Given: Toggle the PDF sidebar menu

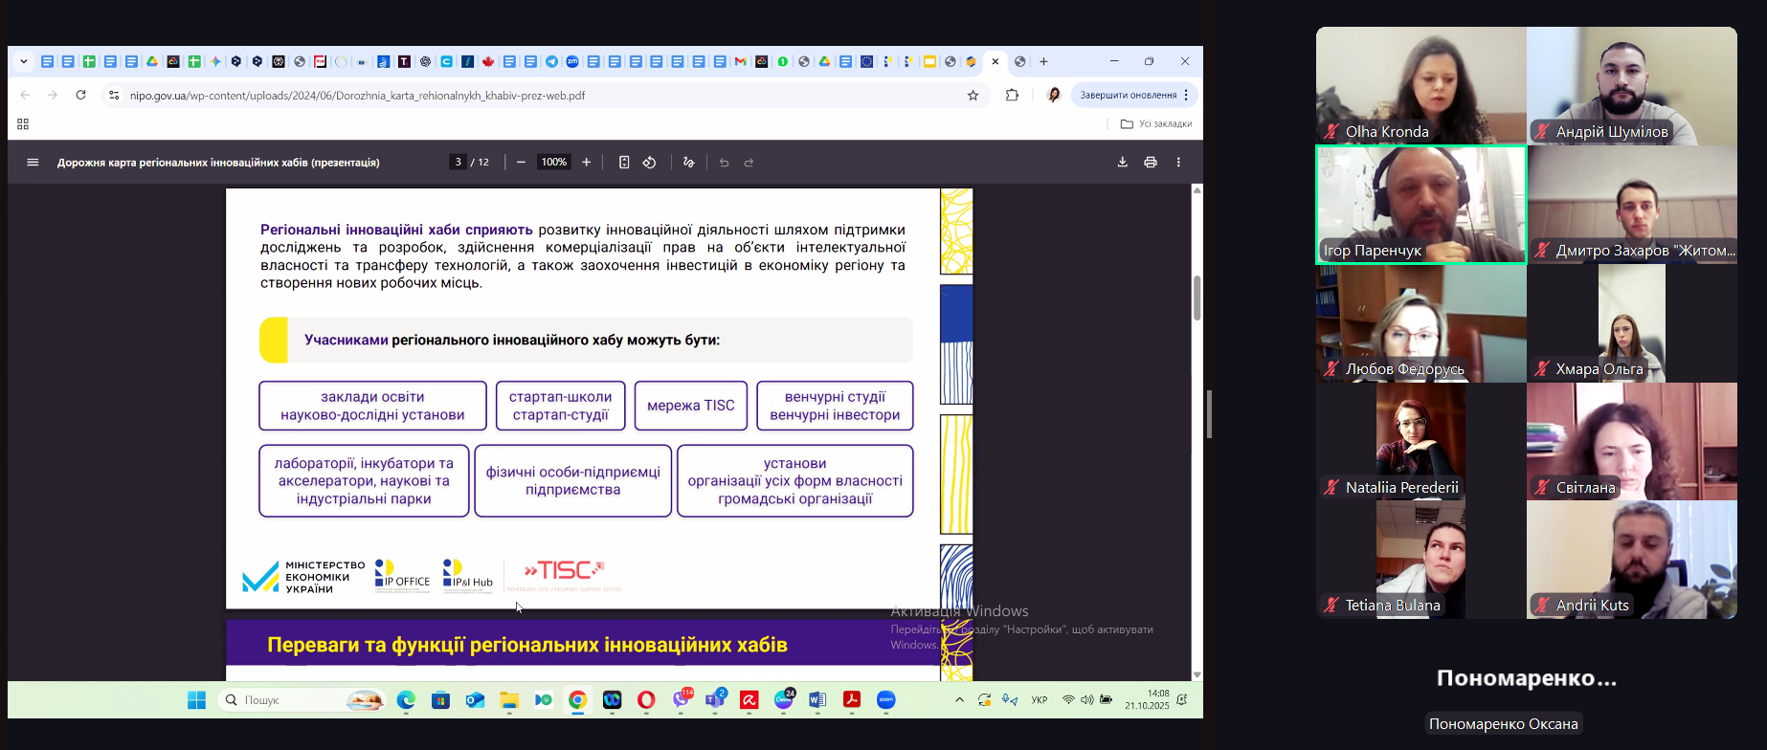Looking at the screenshot, I should tap(33, 163).
